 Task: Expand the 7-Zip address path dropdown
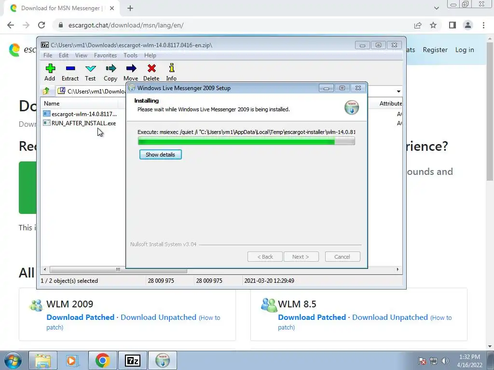pyautogui.click(x=398, y=91)
